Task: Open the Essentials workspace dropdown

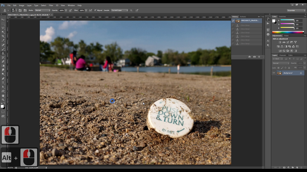Action: [296, 10]
